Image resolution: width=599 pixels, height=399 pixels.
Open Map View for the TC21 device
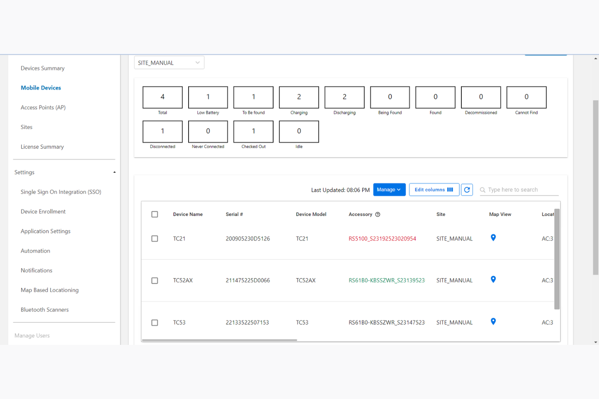[x=493, y=238]
